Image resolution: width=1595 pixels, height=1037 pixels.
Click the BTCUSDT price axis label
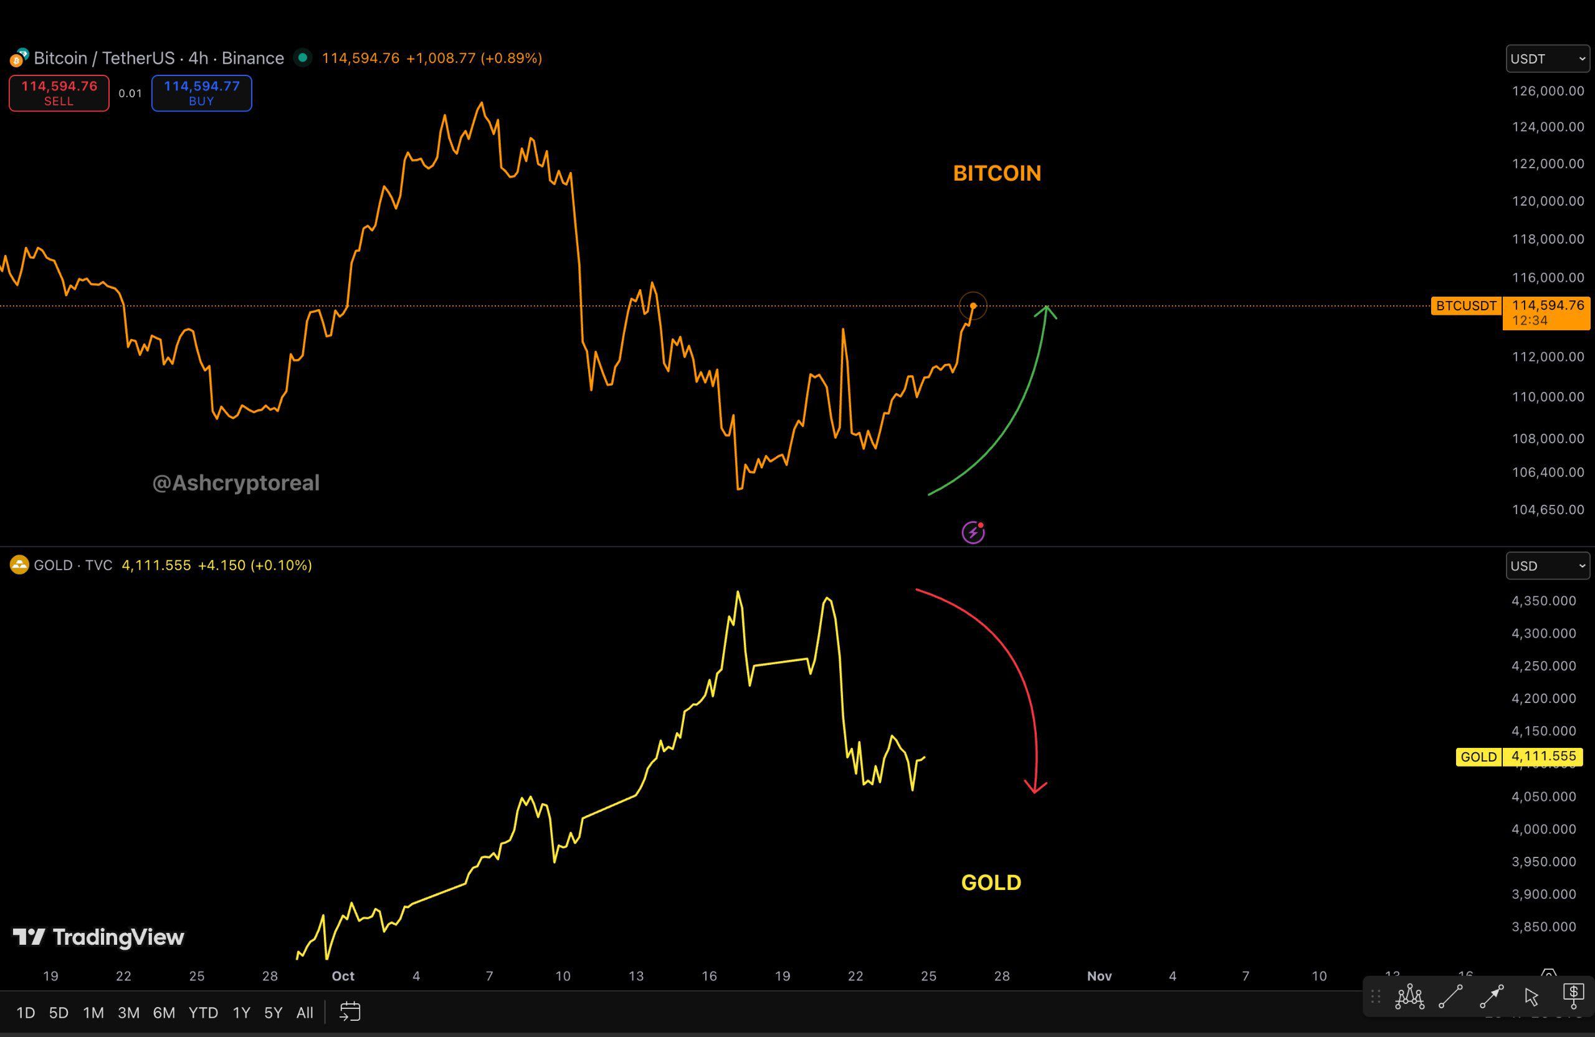(1466, 305)
